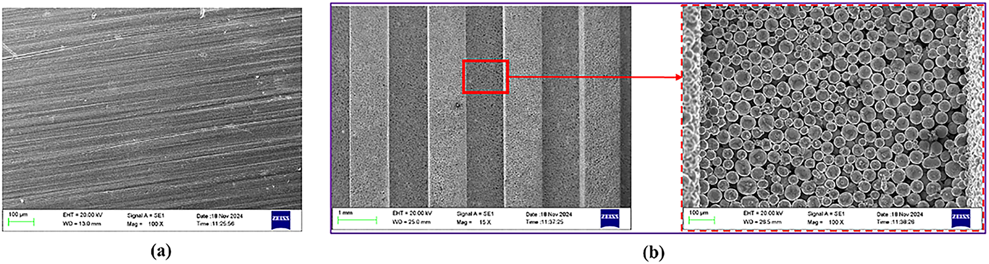Select the red square highlighted region

(x=485, y=77)
